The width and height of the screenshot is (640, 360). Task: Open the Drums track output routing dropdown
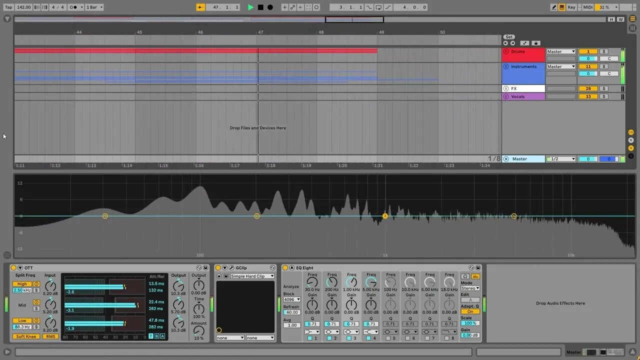tap(561, 51)
